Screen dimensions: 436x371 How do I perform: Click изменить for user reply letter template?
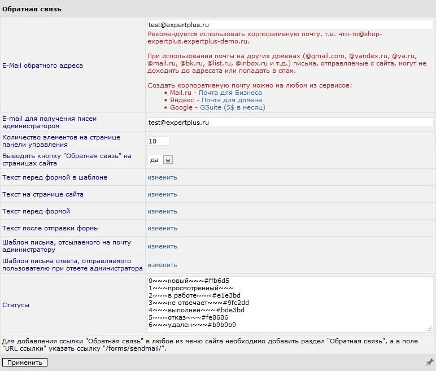tap(163, 265)
